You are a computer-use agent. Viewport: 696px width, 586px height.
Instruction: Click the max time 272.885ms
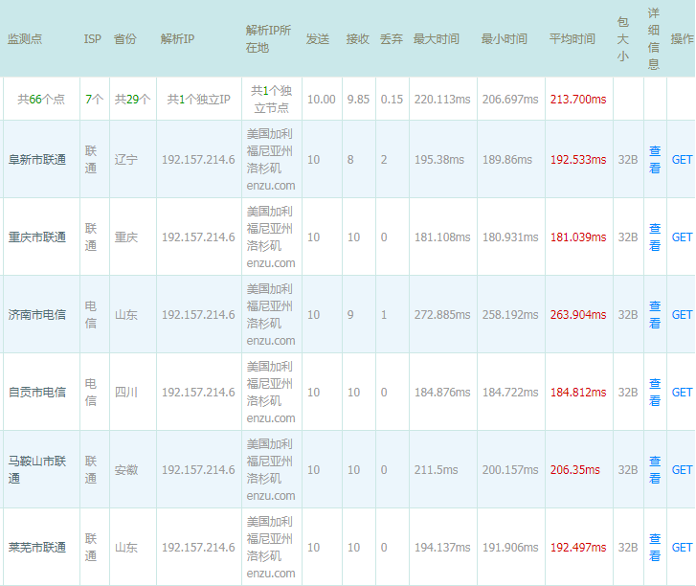442,315
